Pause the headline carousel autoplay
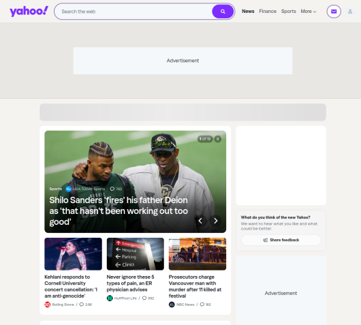Screen dimensions: 361x325 (217, 139)
